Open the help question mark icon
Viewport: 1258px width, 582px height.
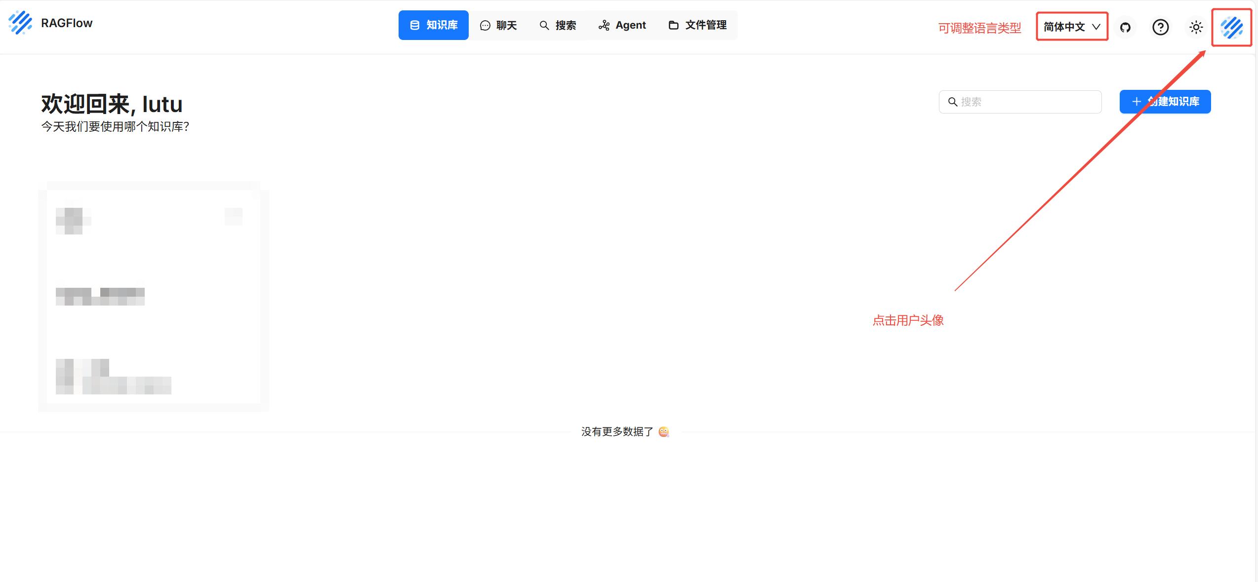point(1160,27)
